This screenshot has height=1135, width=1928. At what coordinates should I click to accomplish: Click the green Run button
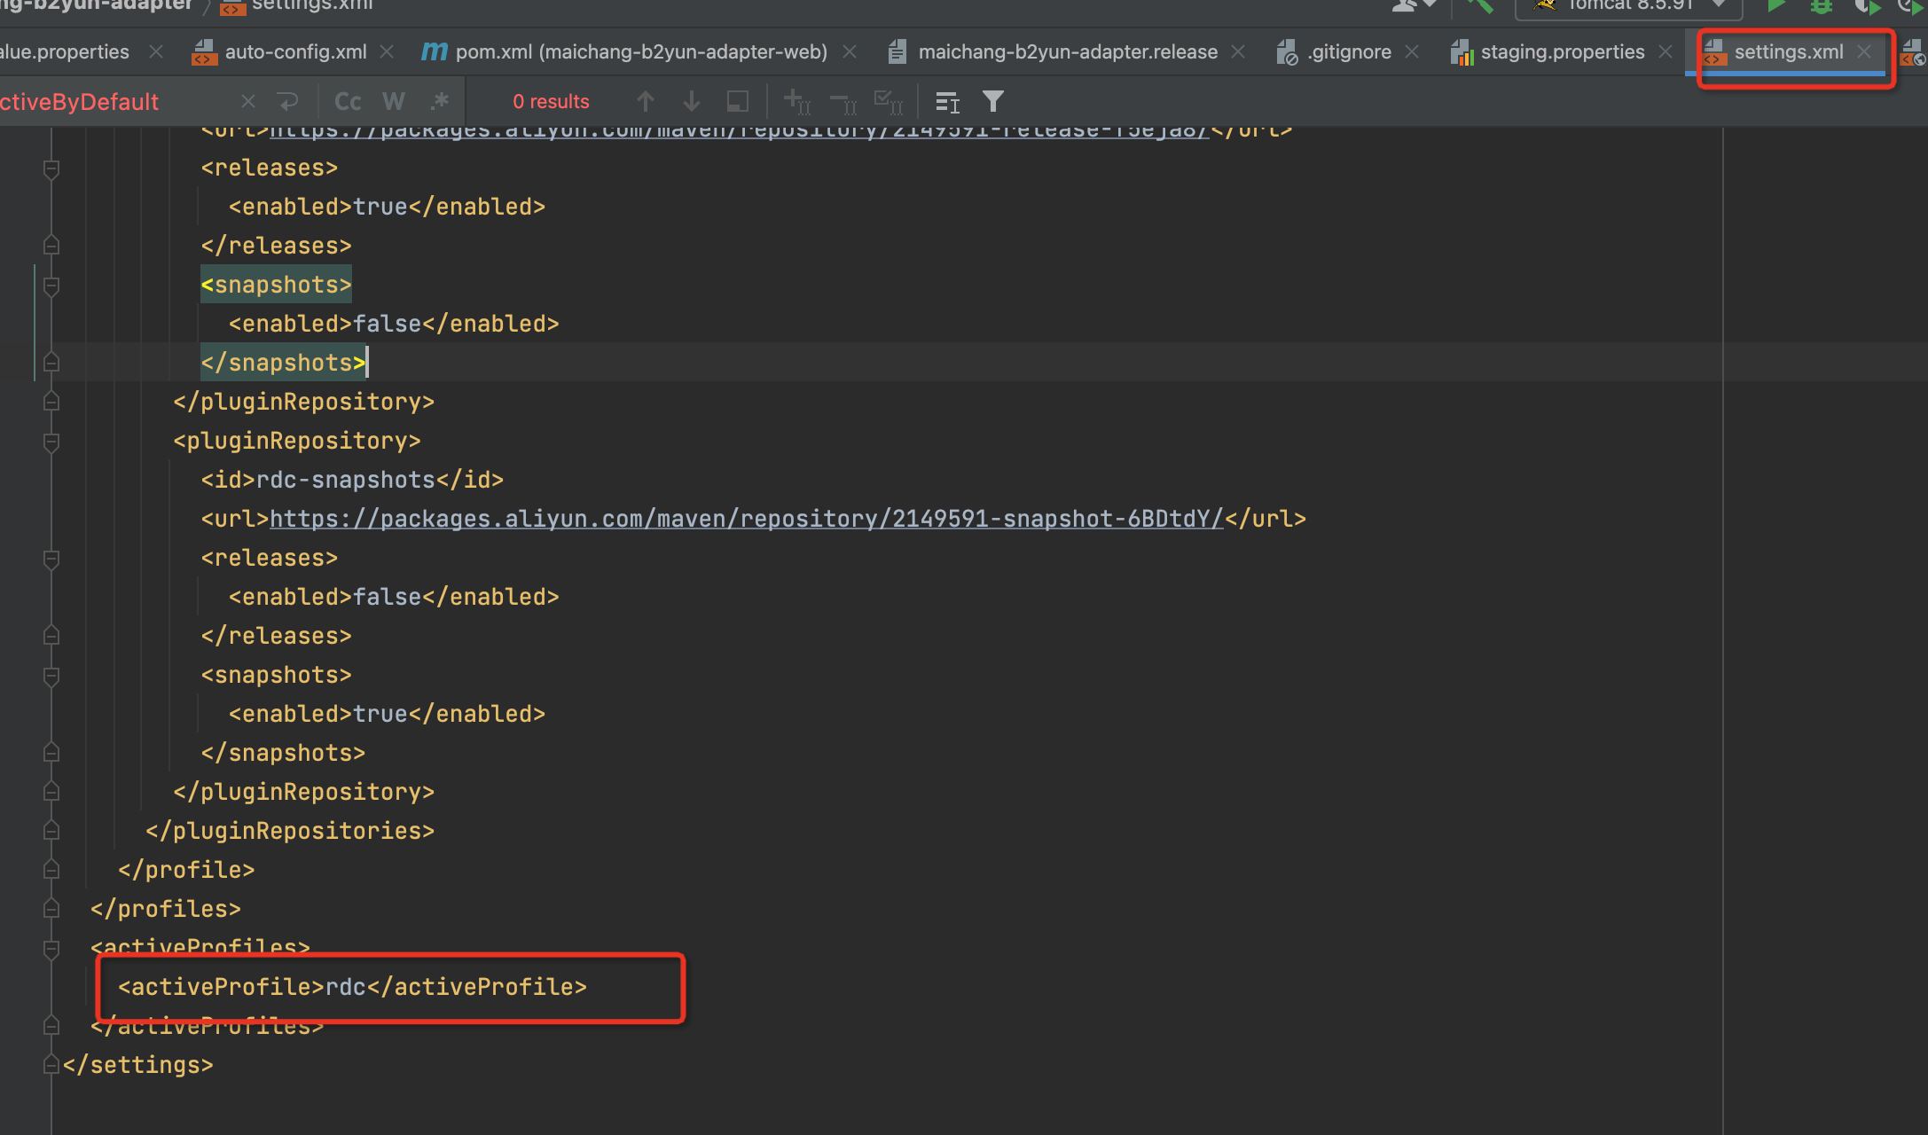(1775, 5)
